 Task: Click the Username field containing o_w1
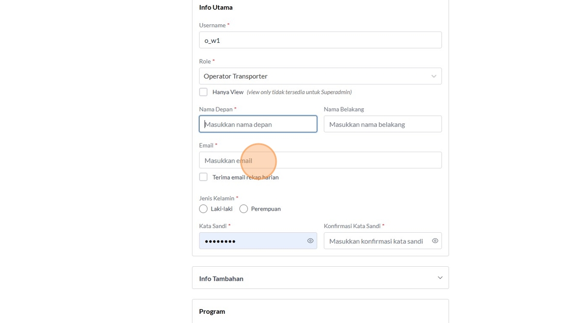click(x=320, y=40)
